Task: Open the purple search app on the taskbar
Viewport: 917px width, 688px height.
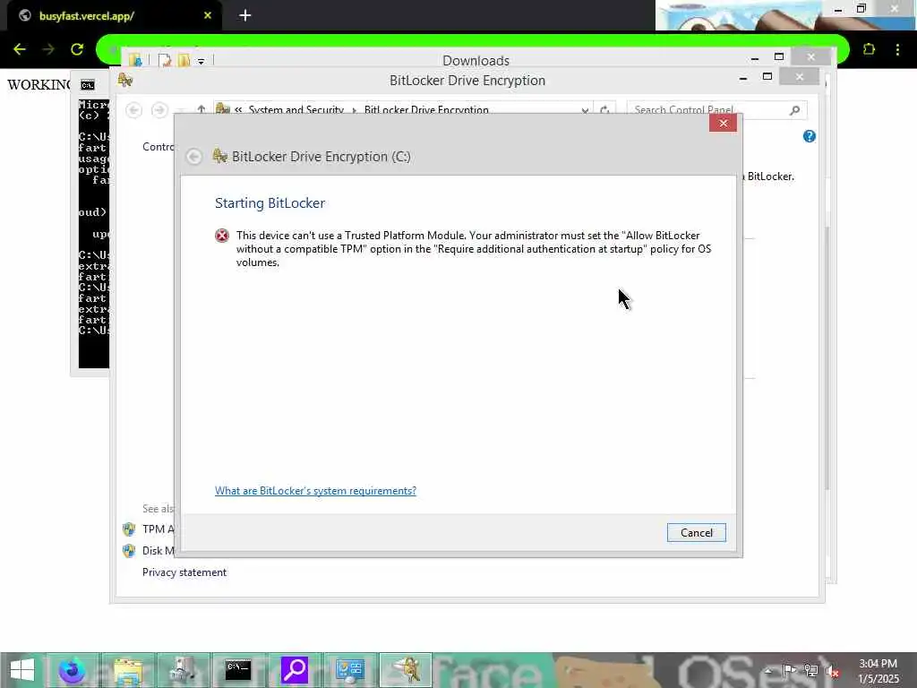Action: (294, 670)
